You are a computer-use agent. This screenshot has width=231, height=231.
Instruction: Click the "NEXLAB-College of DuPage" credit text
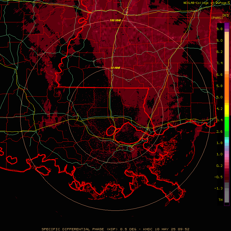click(x=205, y=3)
